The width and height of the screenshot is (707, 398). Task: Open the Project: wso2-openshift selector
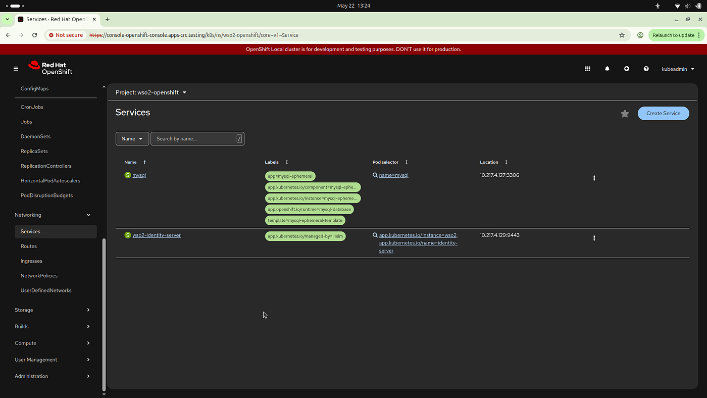(151, 92)
